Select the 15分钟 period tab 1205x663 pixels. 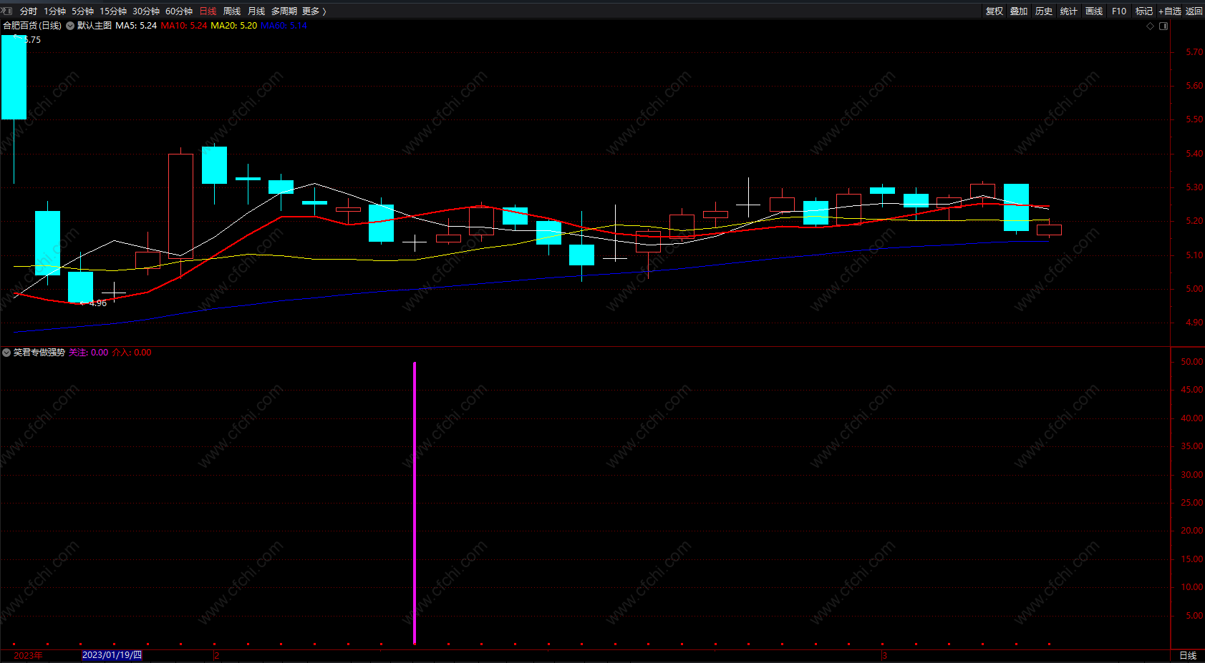(113, 11)
